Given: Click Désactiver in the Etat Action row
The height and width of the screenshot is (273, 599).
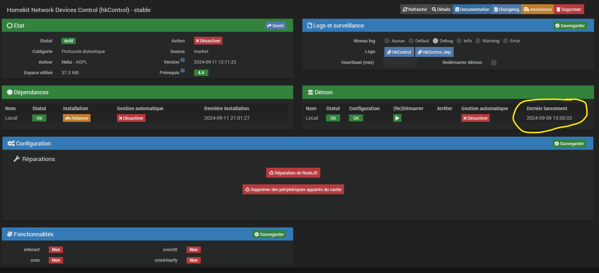Looking at the screenshot, I should 208,41.
